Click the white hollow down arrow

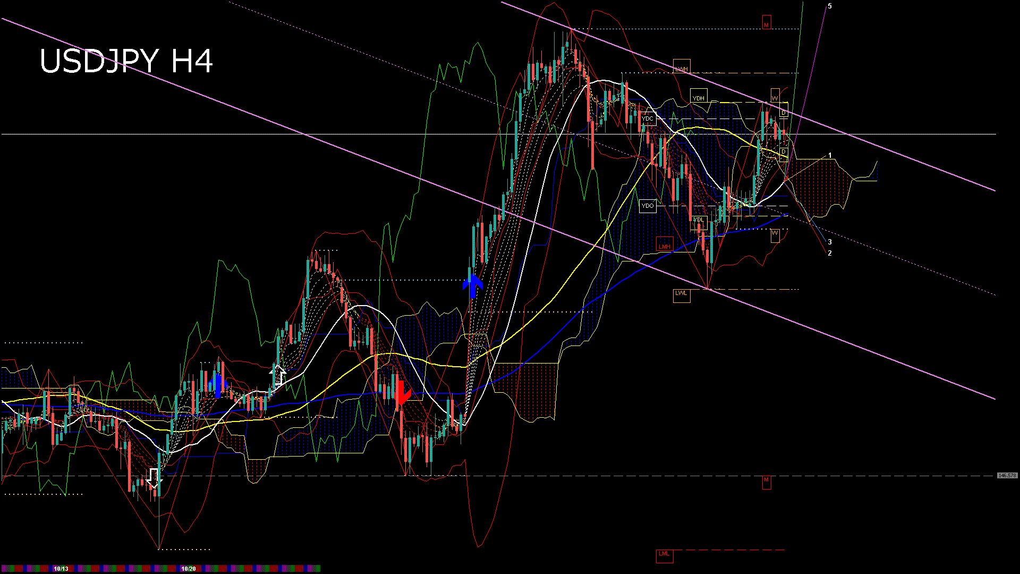point(154,478)
